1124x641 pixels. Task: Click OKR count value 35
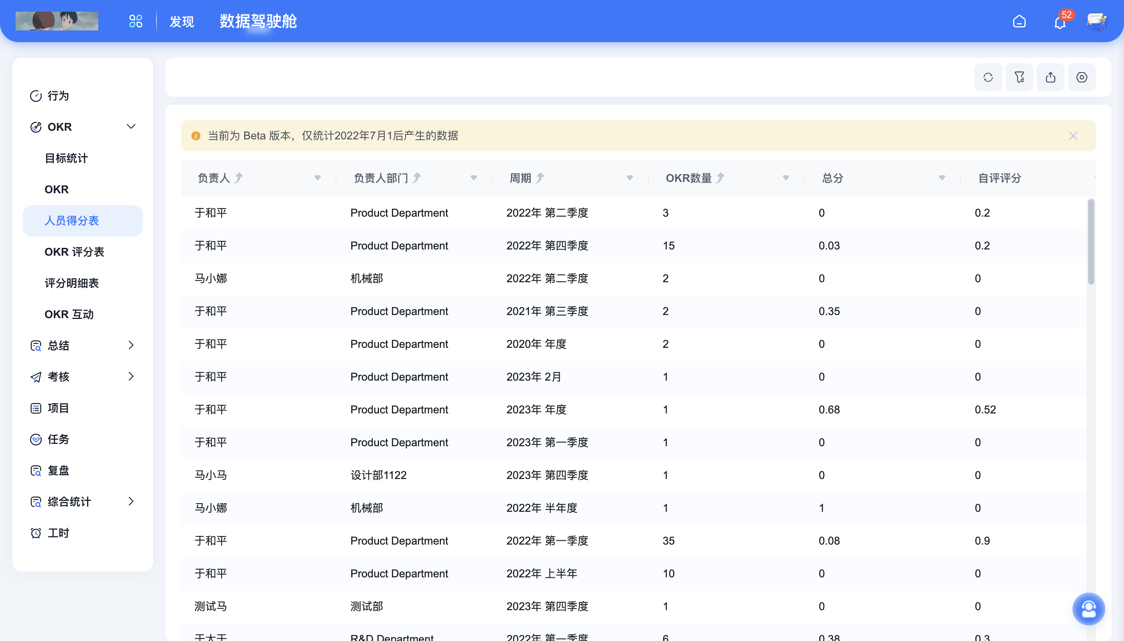coord(669,541)
